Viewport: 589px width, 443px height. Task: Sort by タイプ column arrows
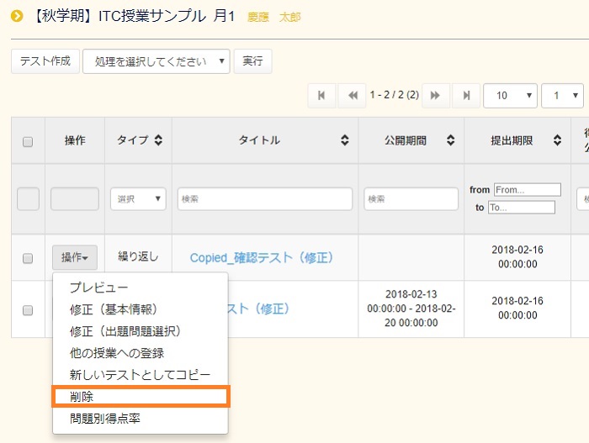click(x=158, y=140)
